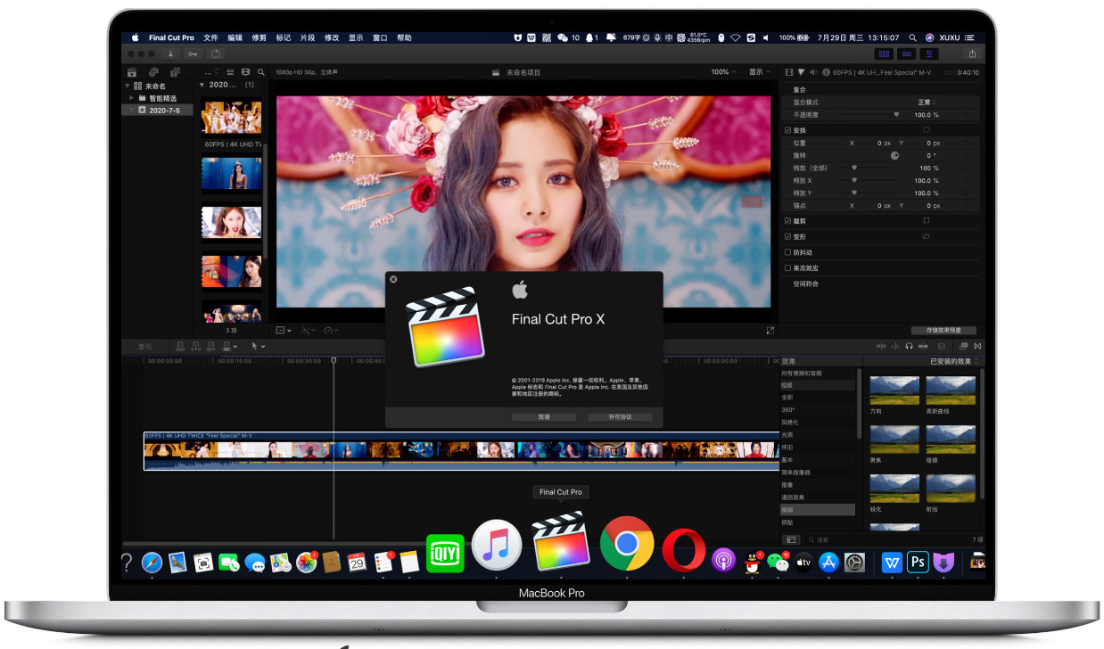Open the keyword editor key icon
The height and width of the screenshot is (649, 1104).
pos(193,54)
